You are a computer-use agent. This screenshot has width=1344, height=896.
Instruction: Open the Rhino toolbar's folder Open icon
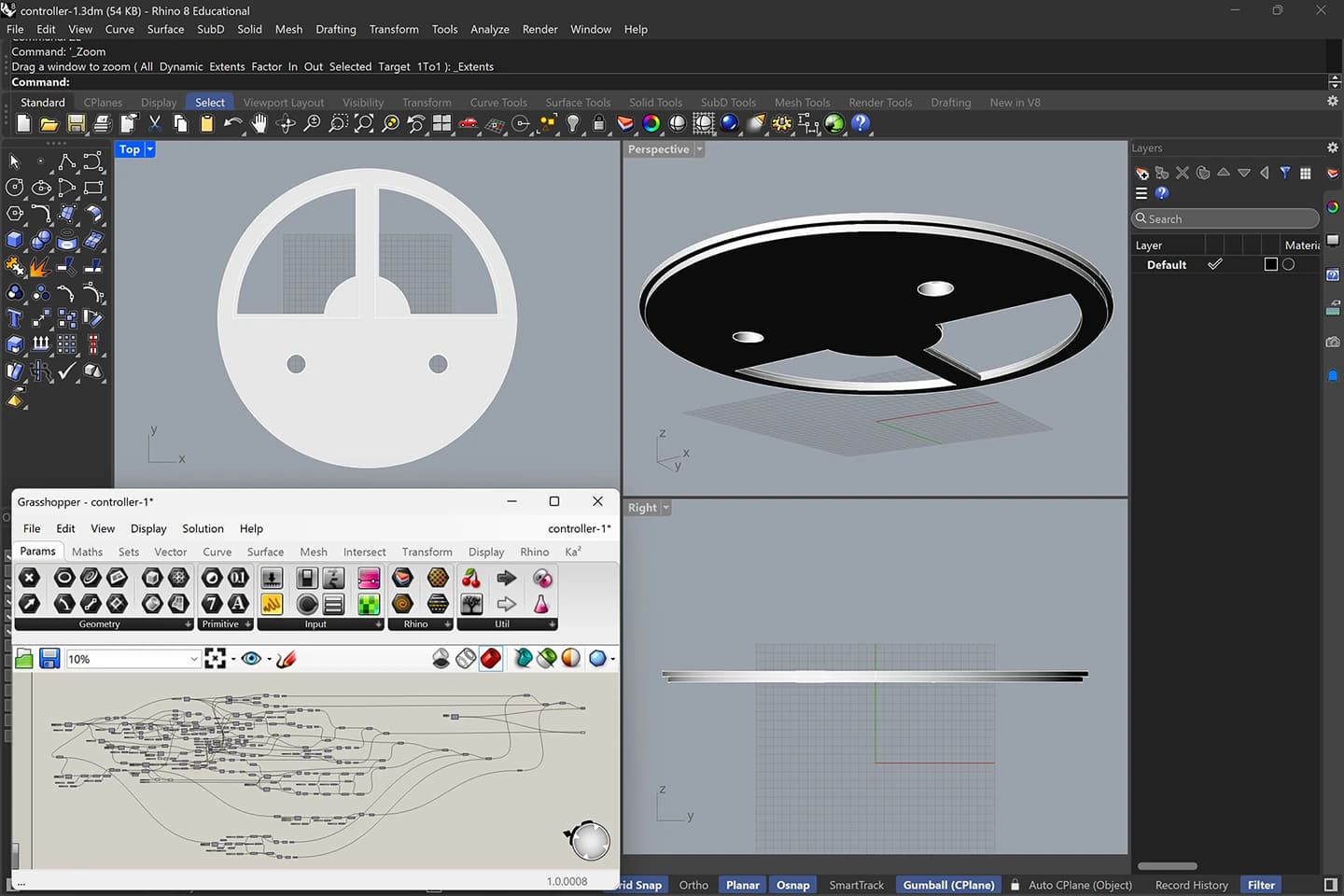point(49,123)
